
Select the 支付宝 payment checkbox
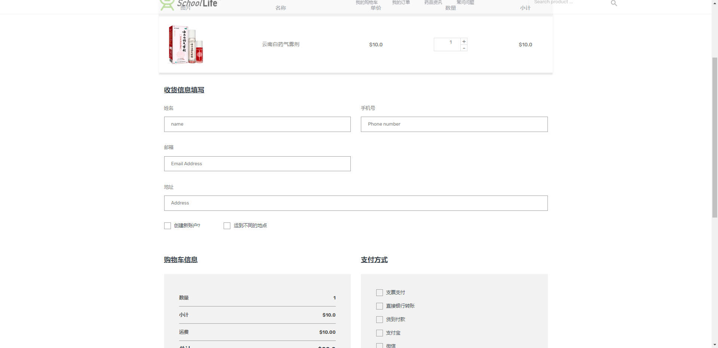pos(380,333)
